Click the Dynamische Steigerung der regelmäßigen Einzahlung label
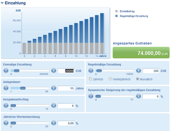The height and width of the screenshot is (131, 170). pyautogui.click(x=124, y=90)
